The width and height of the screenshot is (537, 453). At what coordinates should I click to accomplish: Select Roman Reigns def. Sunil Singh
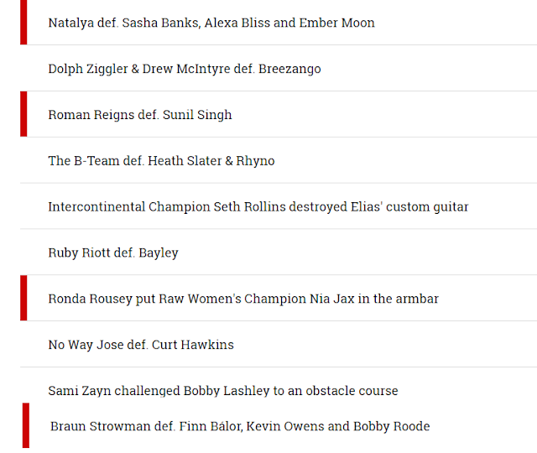[x=140, y=115]
